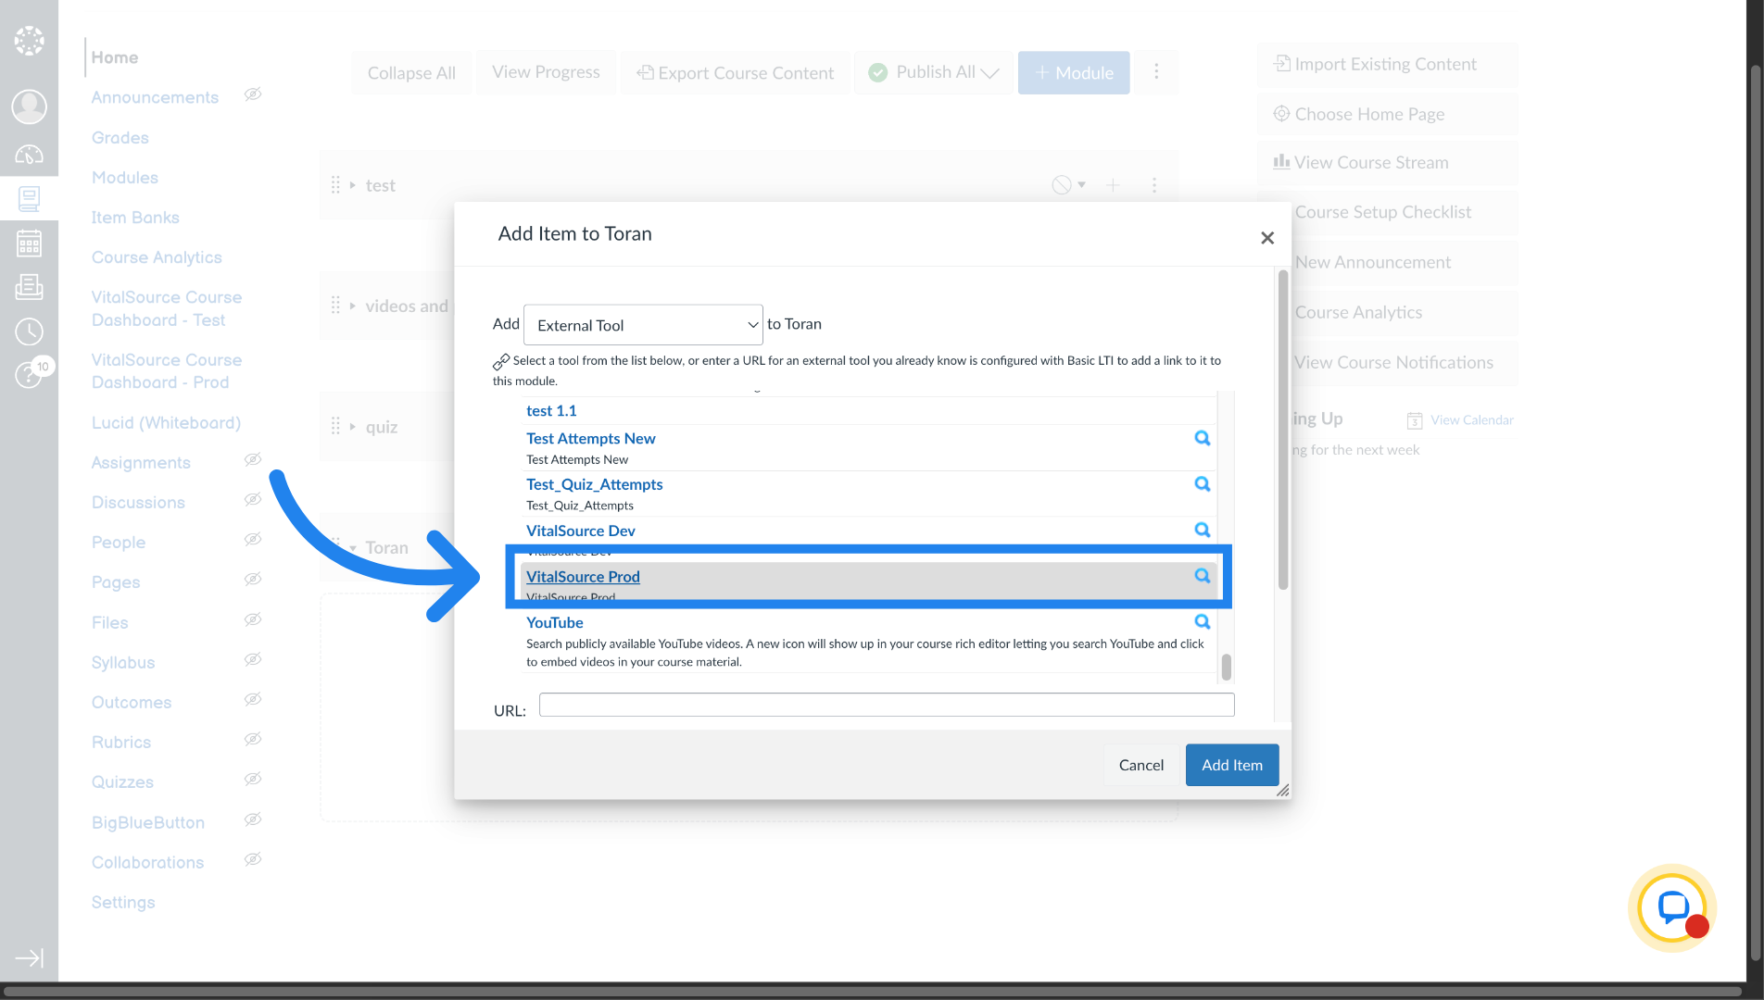Grab the videos module drag handle
The image size is (1764, 1000).
click(335, 306)
